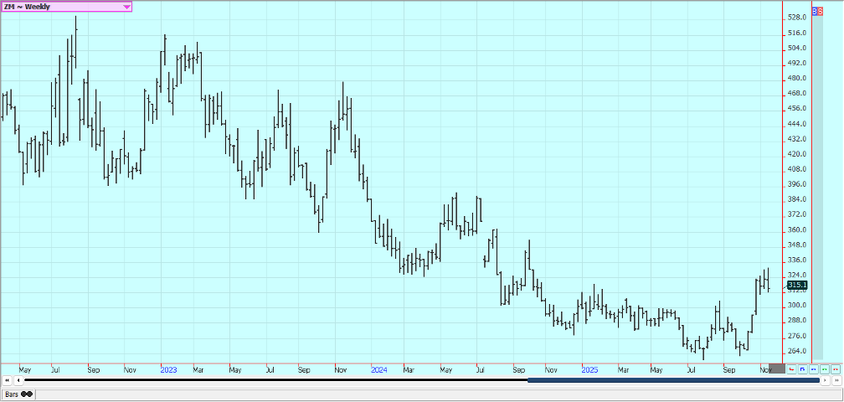Click the red S sell button
844x402 pixels.
click(x=821, y=11)
